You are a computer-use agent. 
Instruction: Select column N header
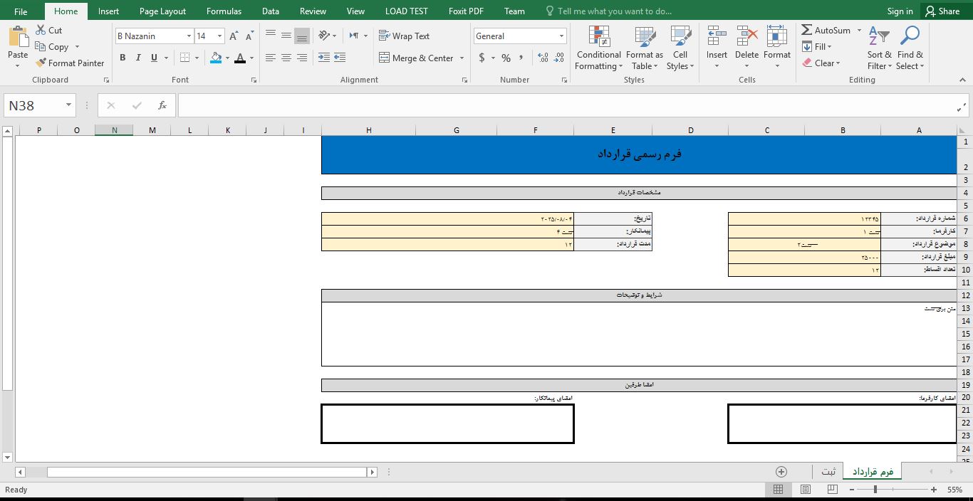coord(114,130)
